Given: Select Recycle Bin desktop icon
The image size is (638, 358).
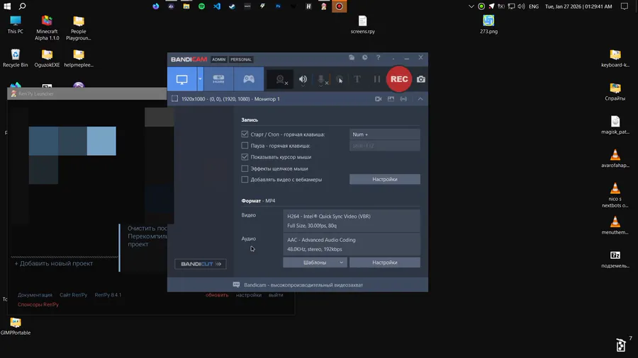Looking at the screenshot, I should (16, 58).
